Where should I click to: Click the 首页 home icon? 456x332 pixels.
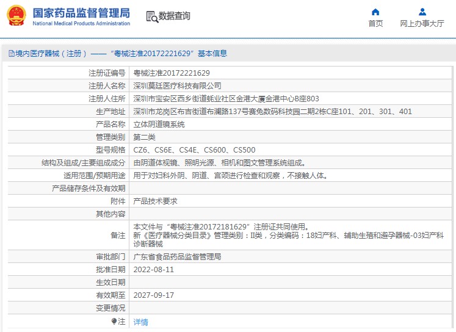tap(375, 12)
